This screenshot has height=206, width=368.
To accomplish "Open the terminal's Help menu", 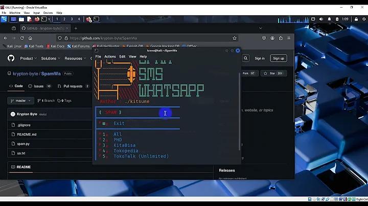I will [x=143, y=57].
